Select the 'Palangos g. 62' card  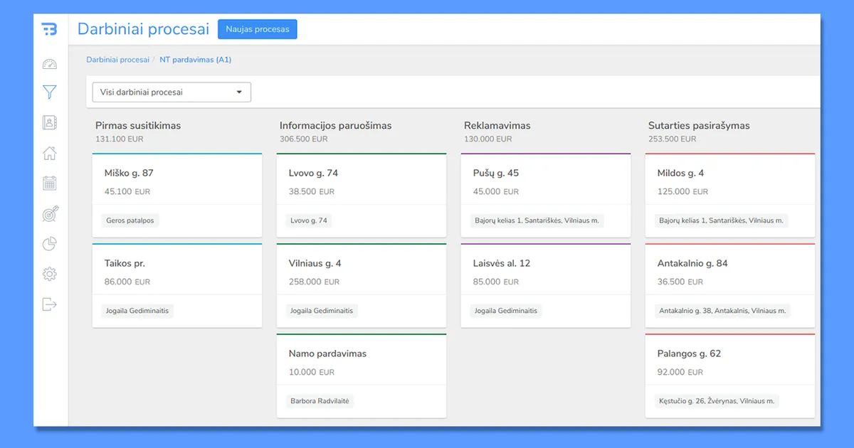tap(729, 362)
